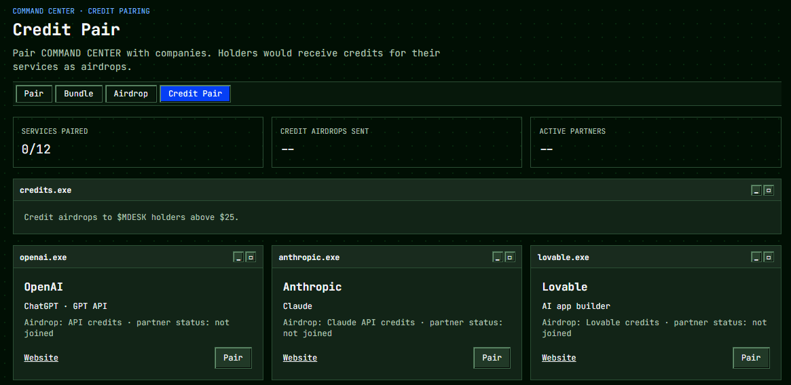The image size is (791, 385).
Task: Click the Credit Airdrops Sent card
Action: [397, 143]
